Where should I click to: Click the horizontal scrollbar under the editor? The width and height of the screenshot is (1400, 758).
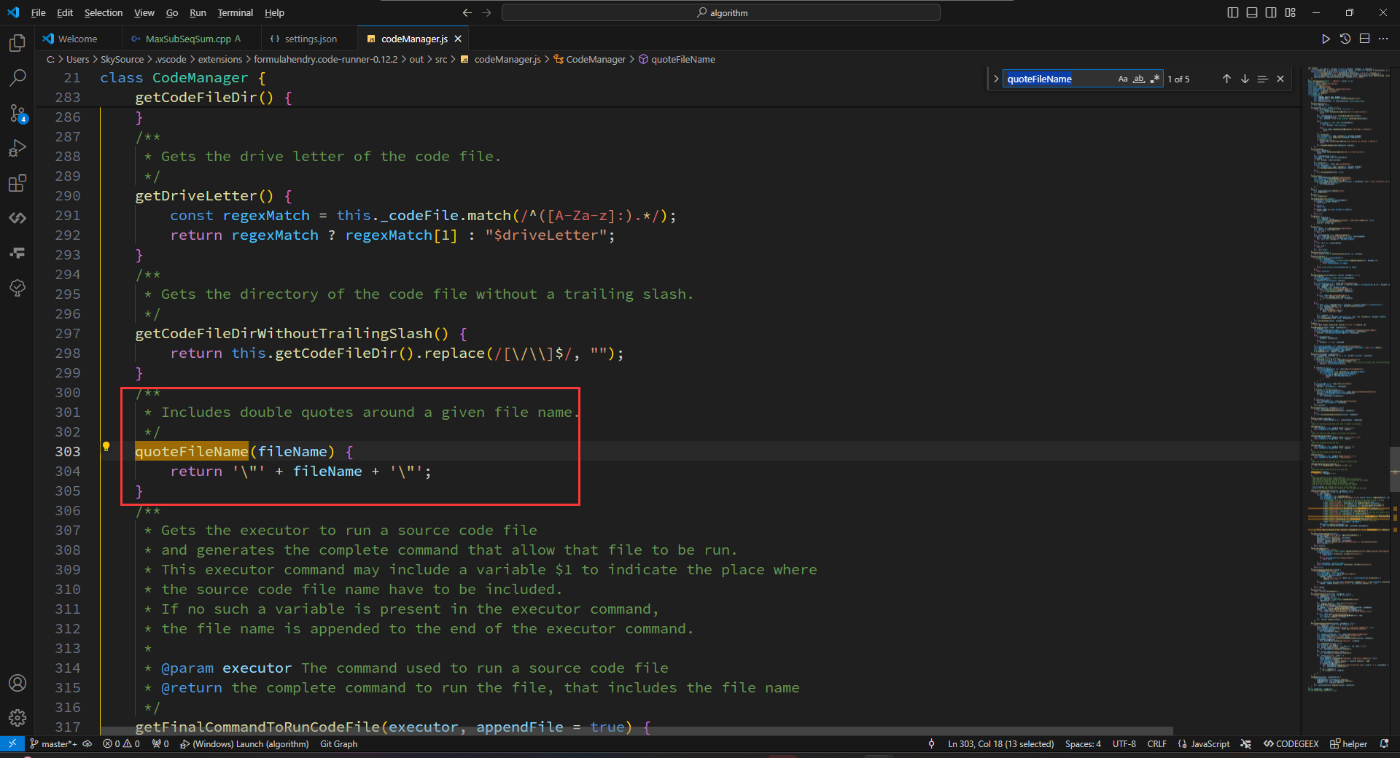coord(637,730)
